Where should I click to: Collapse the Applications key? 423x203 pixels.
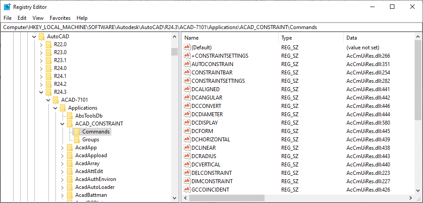tap(55, 108)
